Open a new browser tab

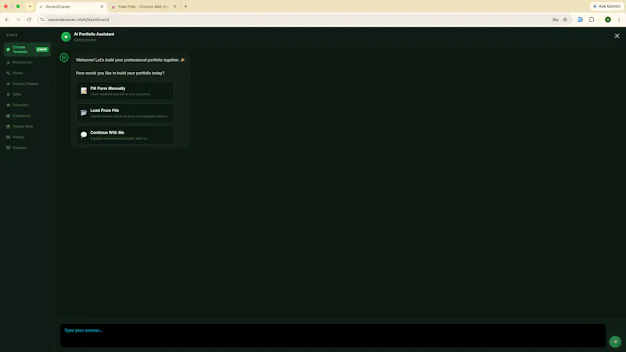(185, 6)
